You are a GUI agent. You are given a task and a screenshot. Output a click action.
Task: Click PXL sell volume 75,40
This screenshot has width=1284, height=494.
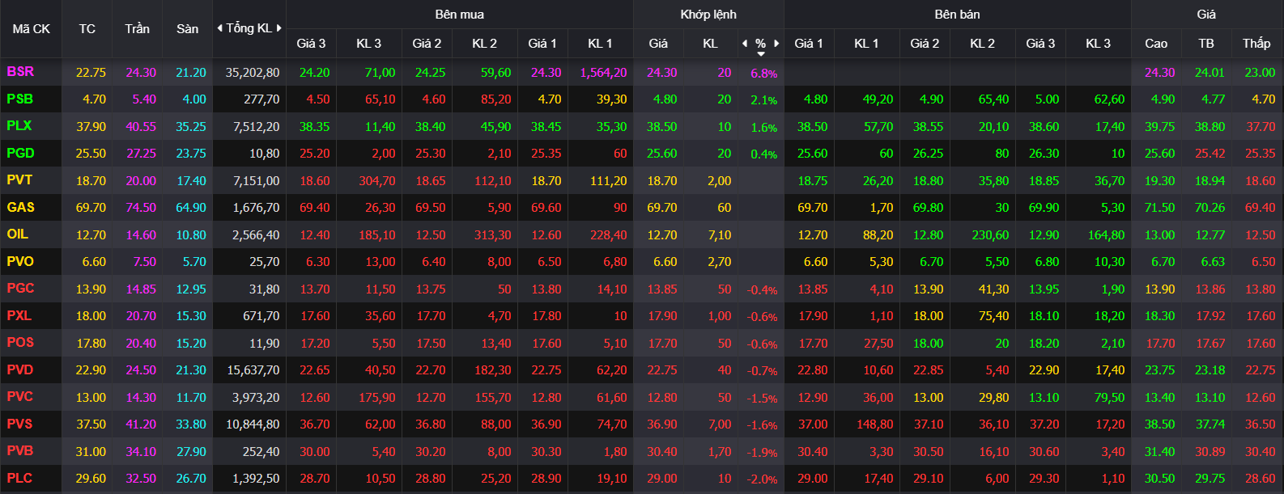click(x=993, y=316)
